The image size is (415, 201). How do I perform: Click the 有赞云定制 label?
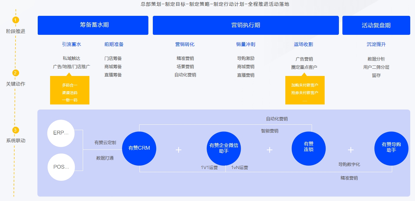[105, 142]
